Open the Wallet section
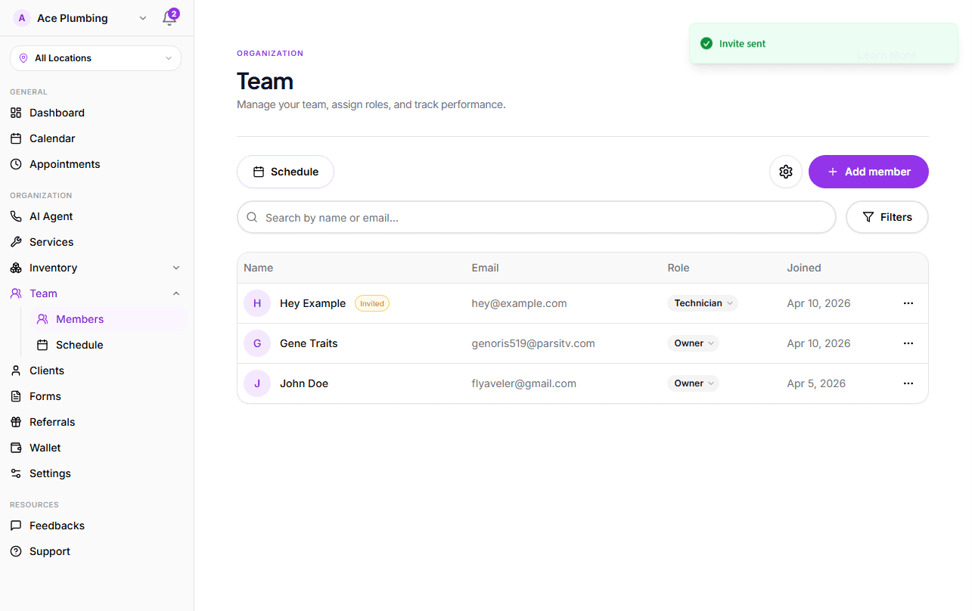Image resolution: width=972 pixels, height=611 pixels. pos(45,447)
